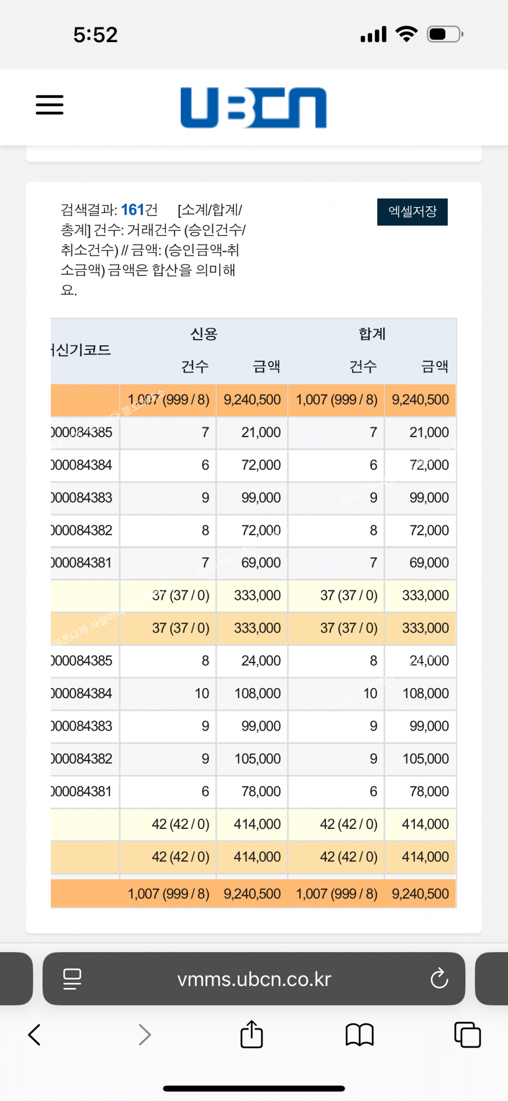Open the Safari share sheet
This screenshot has height=1101, width=508.
point(251,1034)
